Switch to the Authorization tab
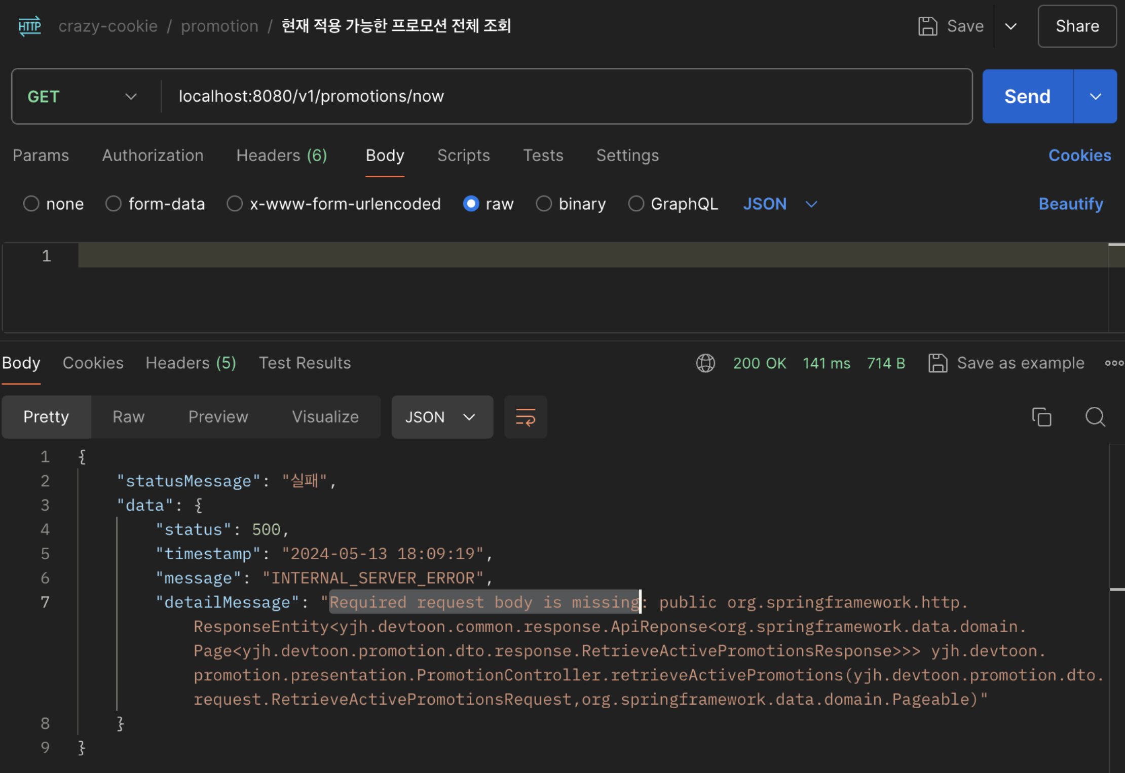Image resolution: width=1125 pixels, height=773 pixels. (x=153, y=155)
